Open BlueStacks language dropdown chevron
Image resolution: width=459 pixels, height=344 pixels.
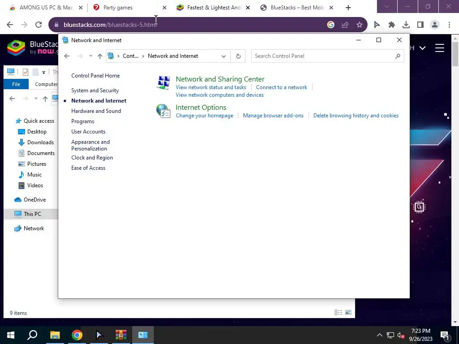click(x=422, y=48)
